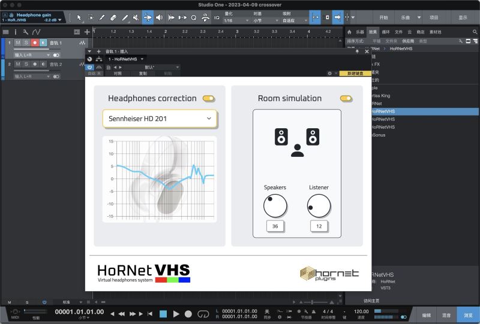Select the Mute tool speaker icon
The width and height of the screenshot is (480, 324).
[x=136, y=18]
